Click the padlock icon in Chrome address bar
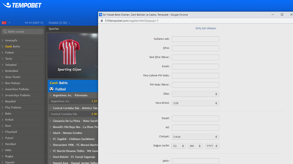Image resolution: width=293 pixels, height=164 pixels. click(x=102, y=21)
